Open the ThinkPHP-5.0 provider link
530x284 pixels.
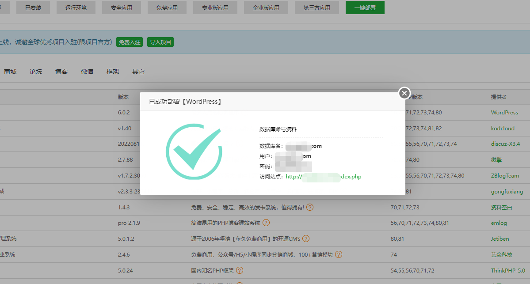[x=508, y=270]
